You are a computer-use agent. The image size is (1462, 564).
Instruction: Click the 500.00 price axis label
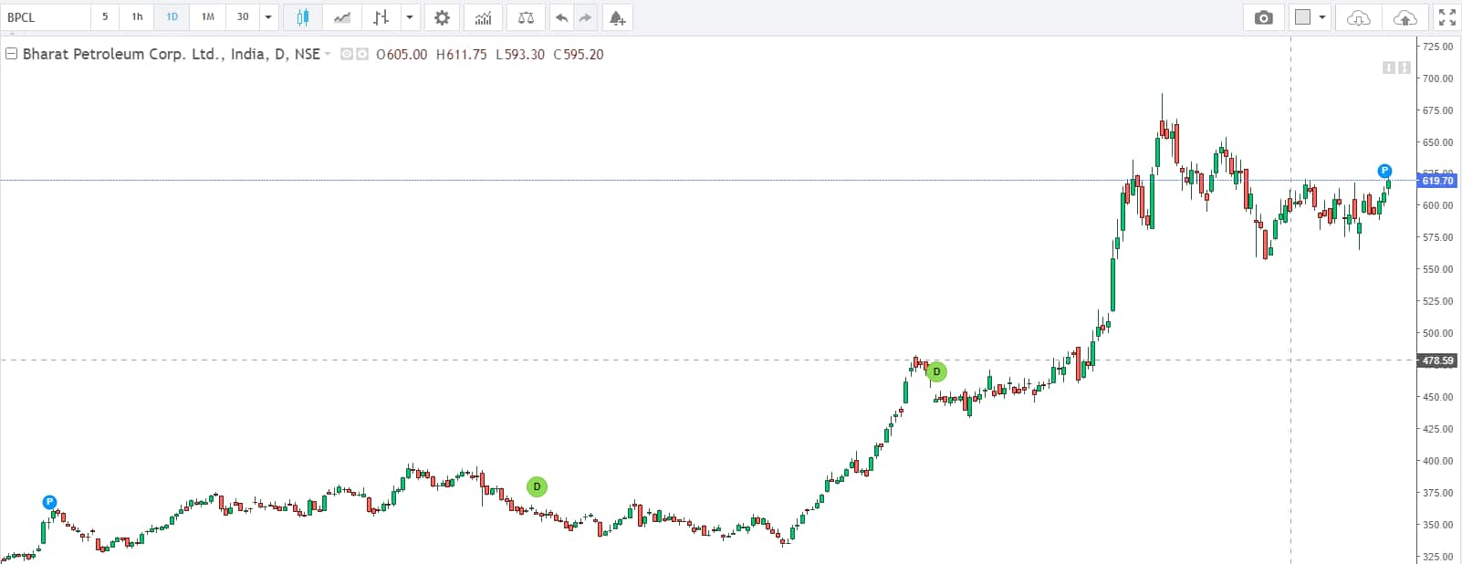[1437, 333]
